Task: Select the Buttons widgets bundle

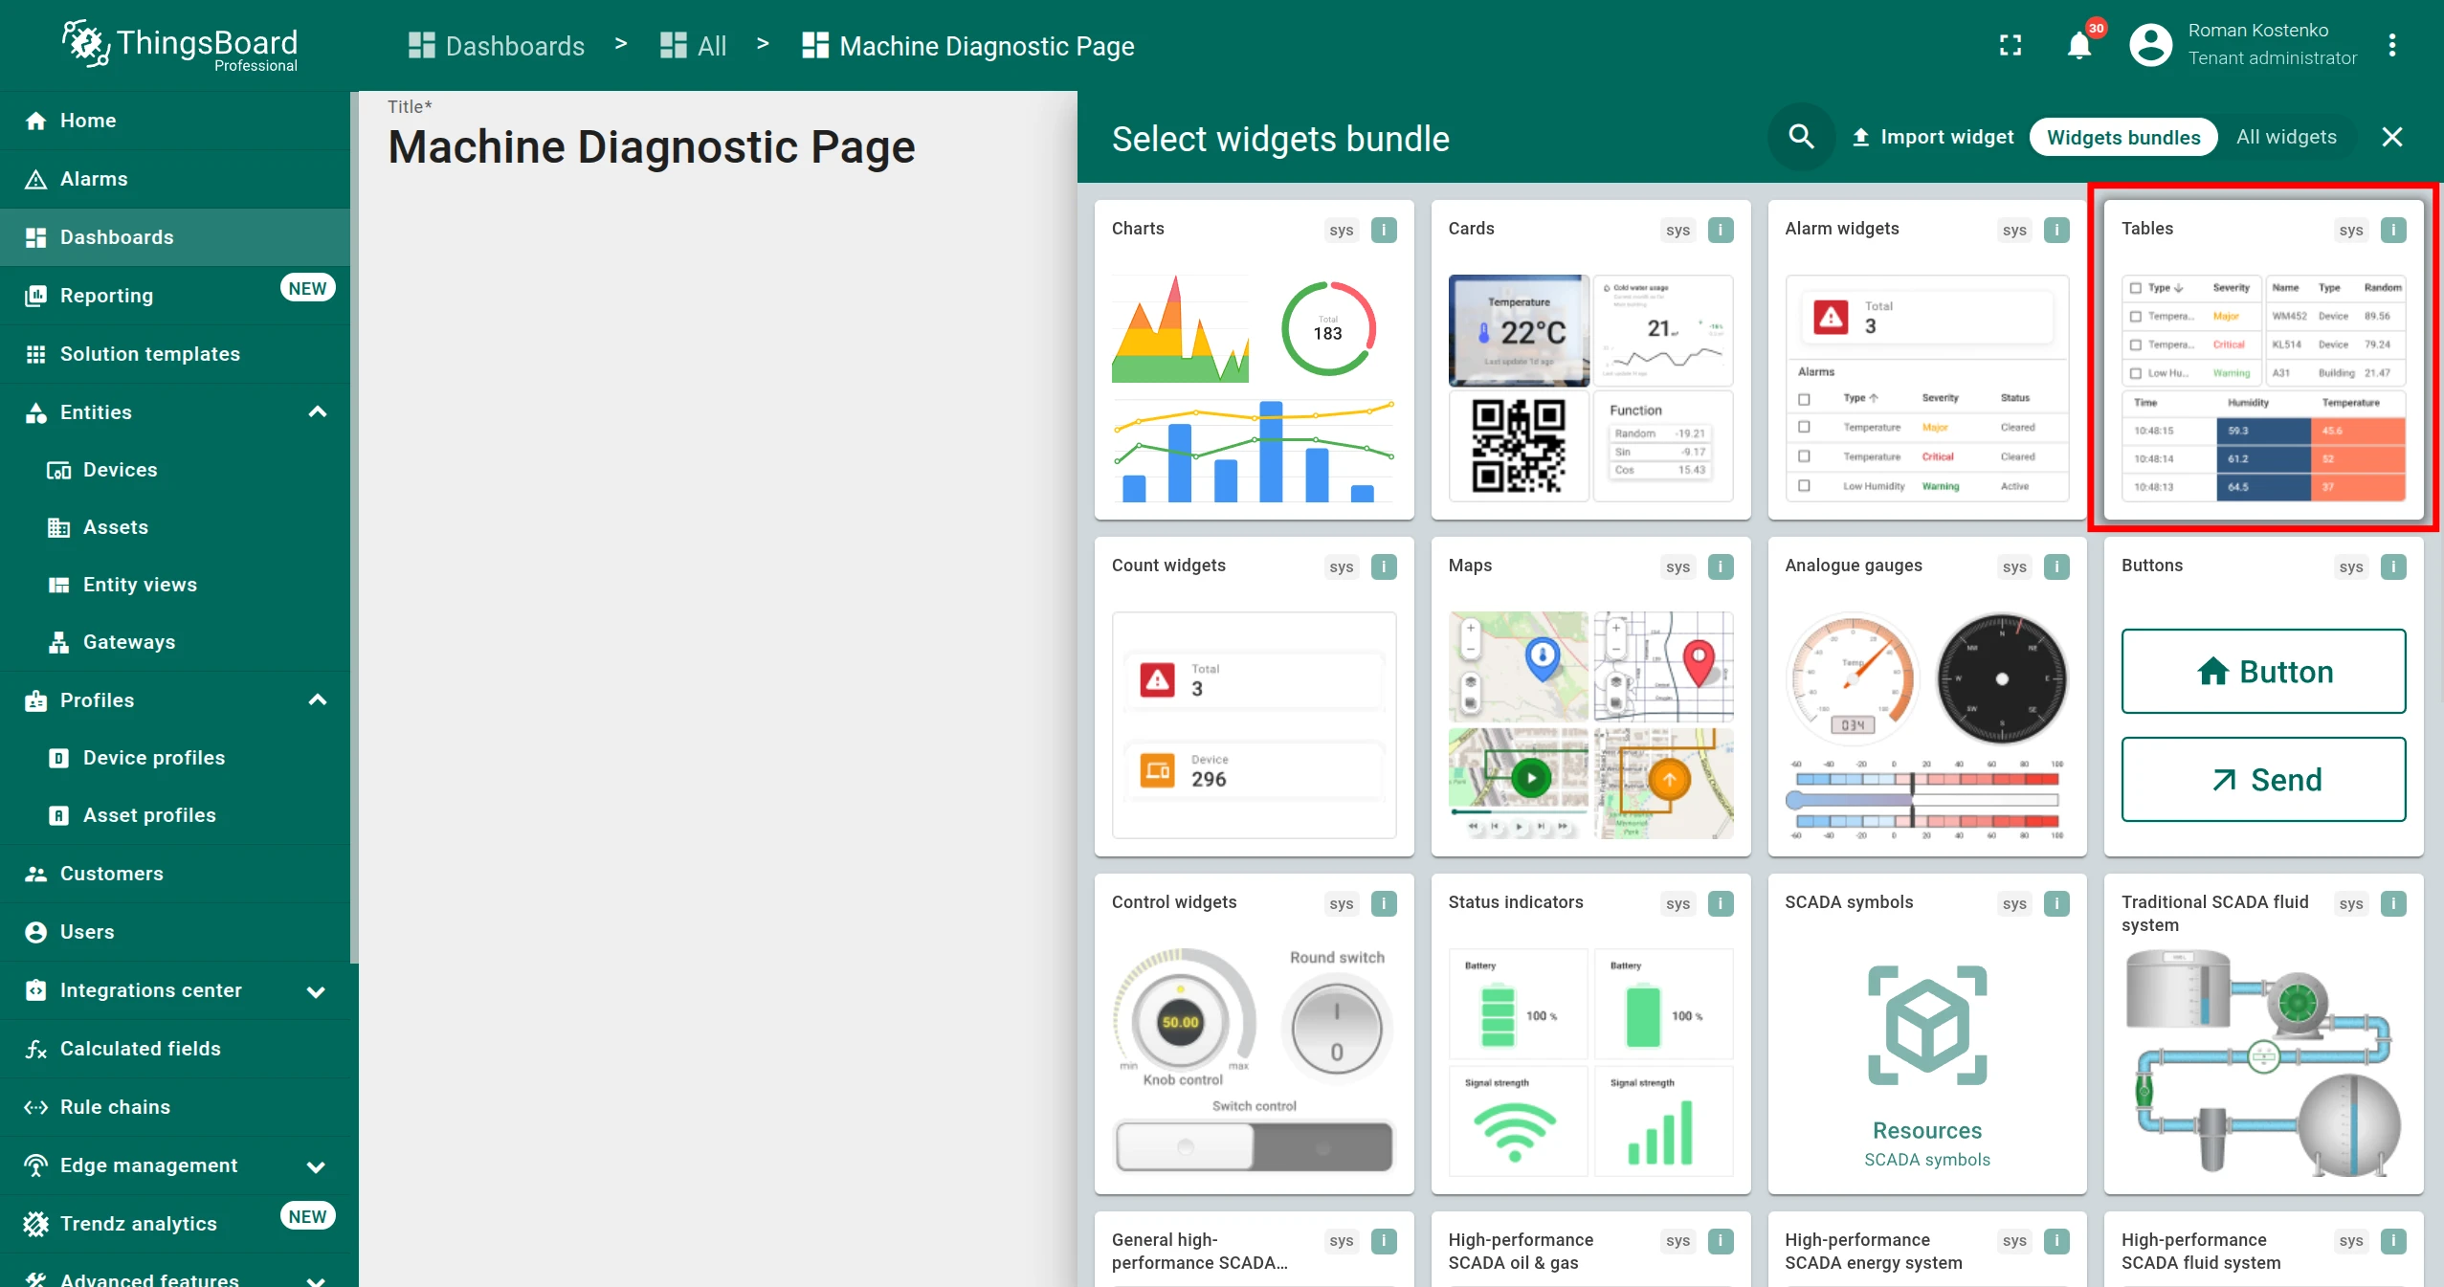Action: pos(2263,697)
